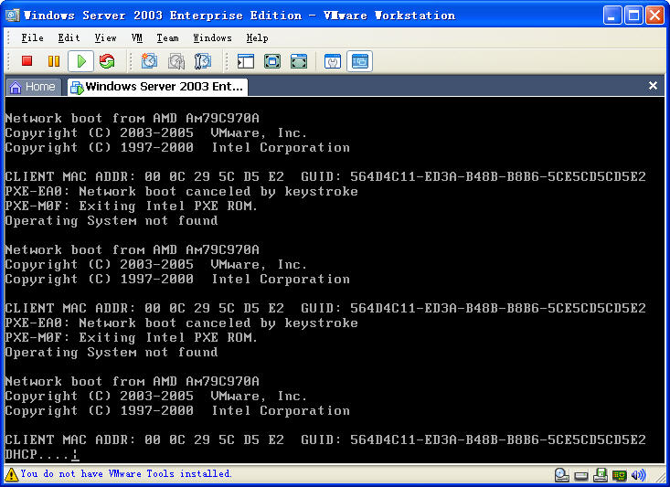Click the network adapter status icon

(x=619, y=475)
